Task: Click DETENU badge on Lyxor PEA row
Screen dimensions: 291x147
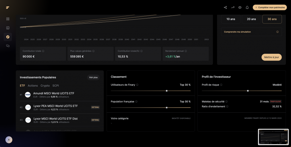Action: point(95,107)
